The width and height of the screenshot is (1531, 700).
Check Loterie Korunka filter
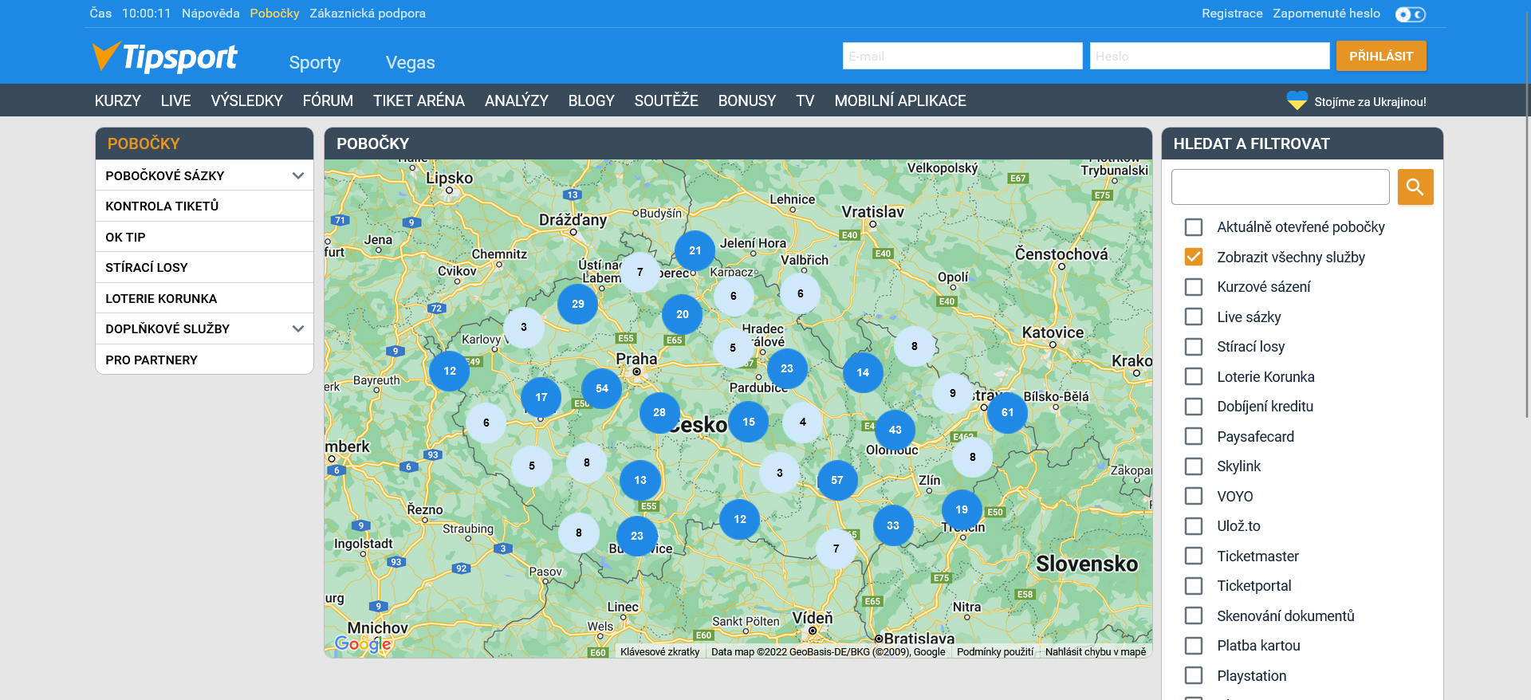[x=1194, y=376]
